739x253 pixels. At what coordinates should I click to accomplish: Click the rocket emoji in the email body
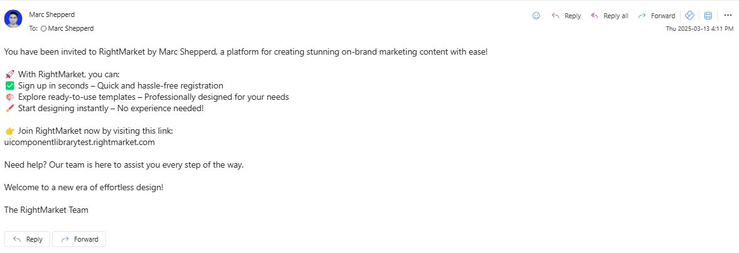[x=9, y=74]
